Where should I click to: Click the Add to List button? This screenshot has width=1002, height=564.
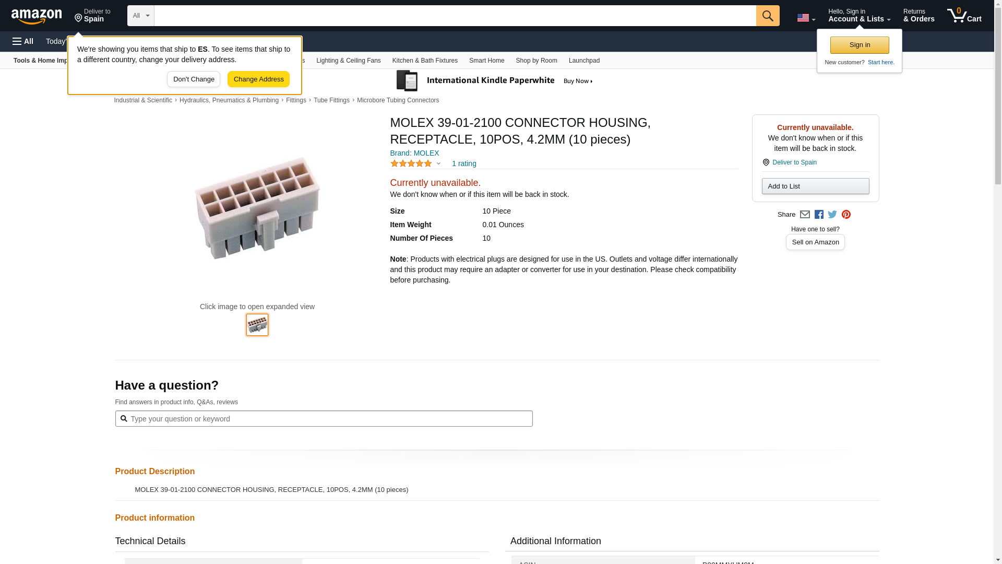815,186
